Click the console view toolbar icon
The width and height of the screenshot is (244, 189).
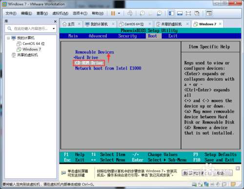(x=209, y=13)
